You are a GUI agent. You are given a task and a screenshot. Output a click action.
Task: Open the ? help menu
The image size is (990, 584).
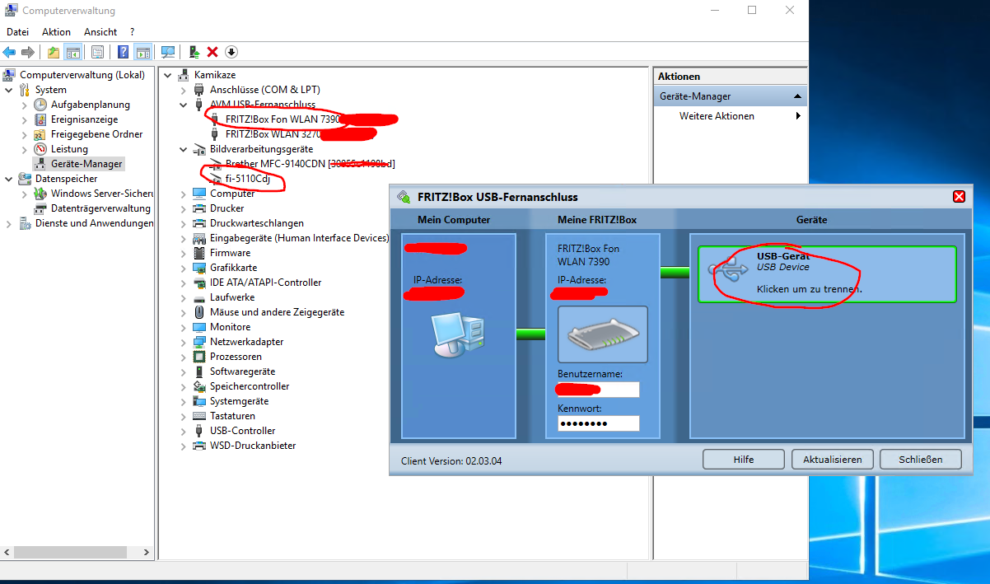coord(132,32)
